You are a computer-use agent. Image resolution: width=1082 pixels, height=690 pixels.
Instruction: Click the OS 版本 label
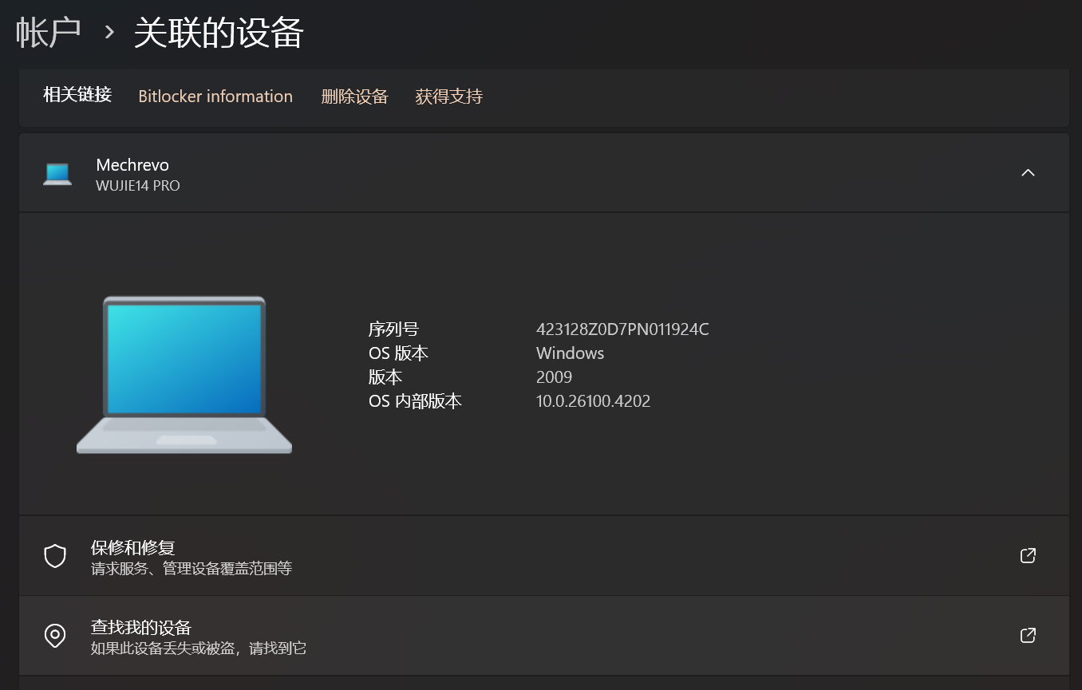pyautogui.click(x=398, y=353)
